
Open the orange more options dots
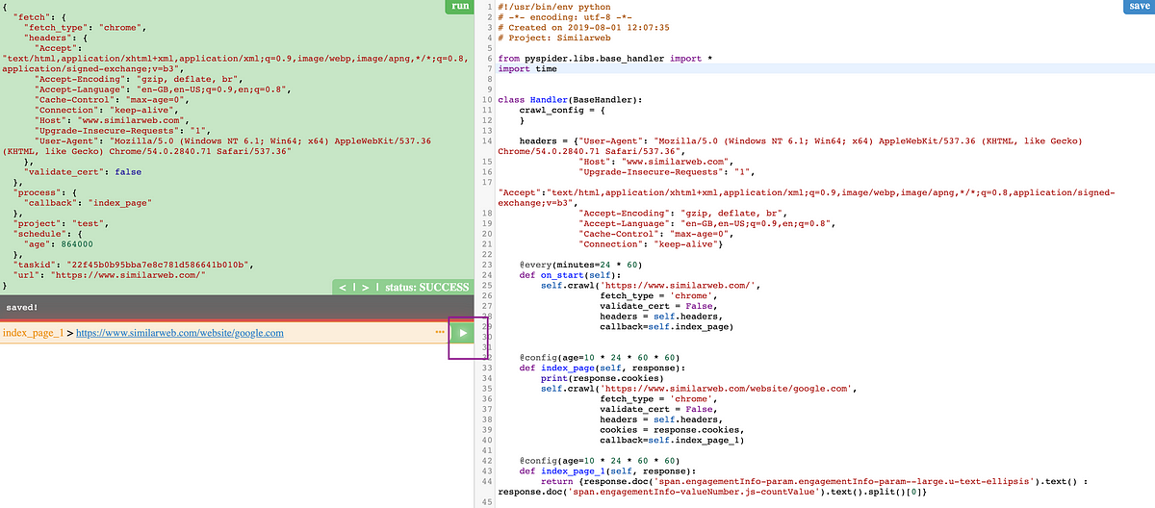440,333
